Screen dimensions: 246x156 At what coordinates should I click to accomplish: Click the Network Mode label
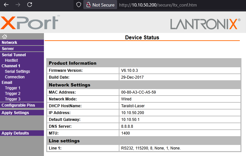point(63,99)
